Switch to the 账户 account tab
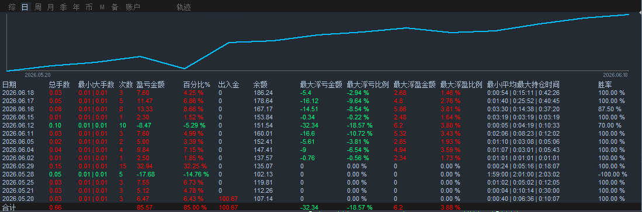This screenshot has height=212, width=642. pyautogui.click(x=133, y=7)
